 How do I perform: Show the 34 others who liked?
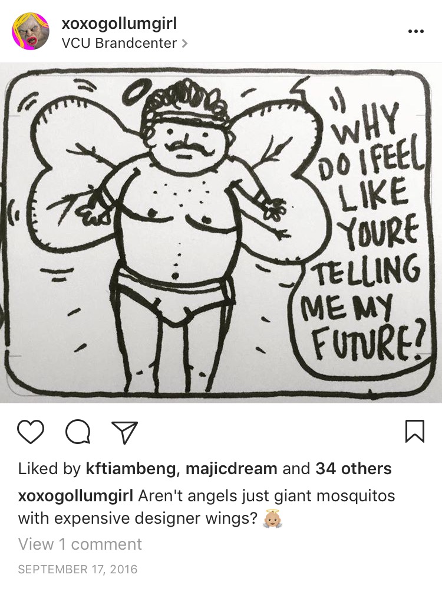354,469
